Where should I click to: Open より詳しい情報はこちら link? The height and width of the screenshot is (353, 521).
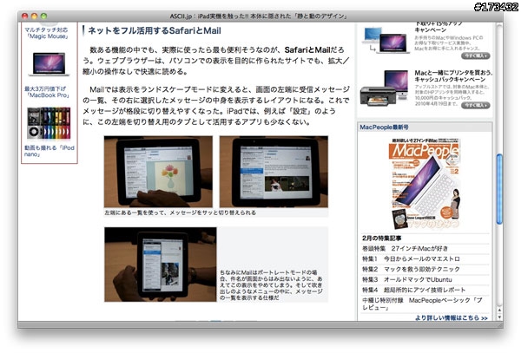coord(452,317)
